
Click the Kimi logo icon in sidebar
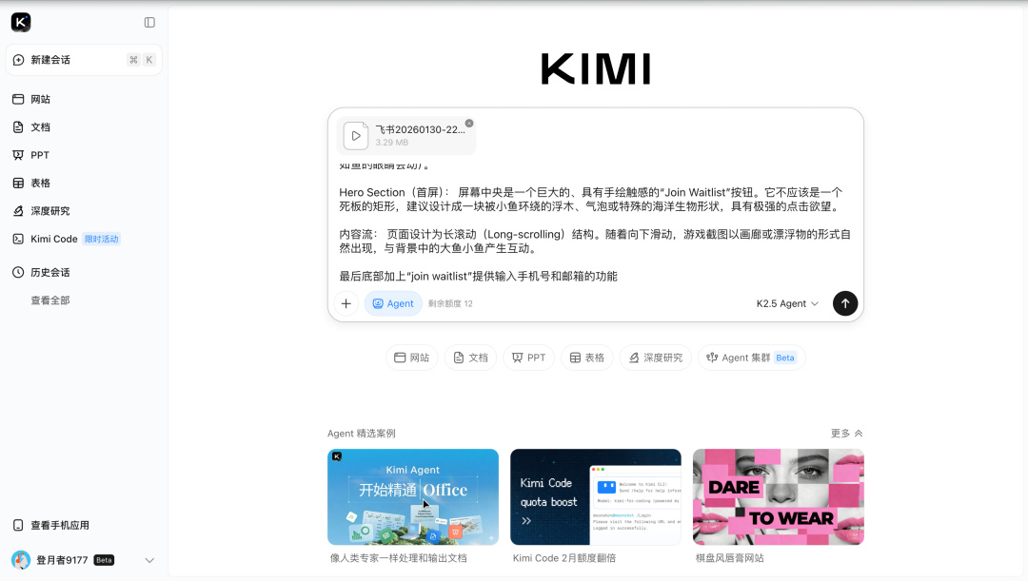21,22
